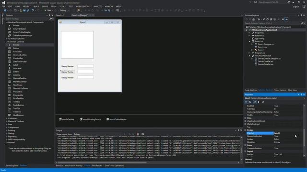Image resolution: width=307 pixels, height=172 pixels.
Task: Open the BUILD menu
Action: click(36, 6)
